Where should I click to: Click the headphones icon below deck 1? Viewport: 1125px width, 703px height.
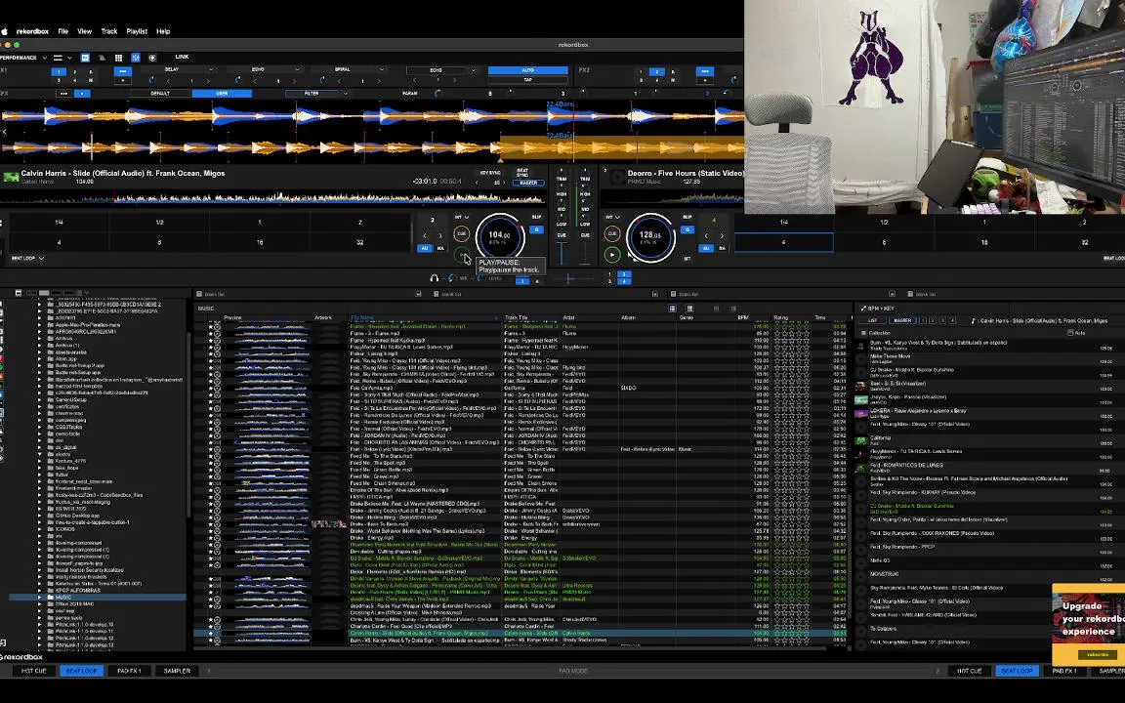point(434,277)
